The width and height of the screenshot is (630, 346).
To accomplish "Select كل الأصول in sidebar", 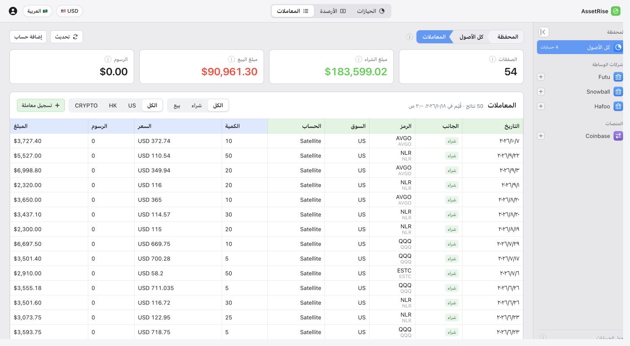I will (x=580, y=47).
